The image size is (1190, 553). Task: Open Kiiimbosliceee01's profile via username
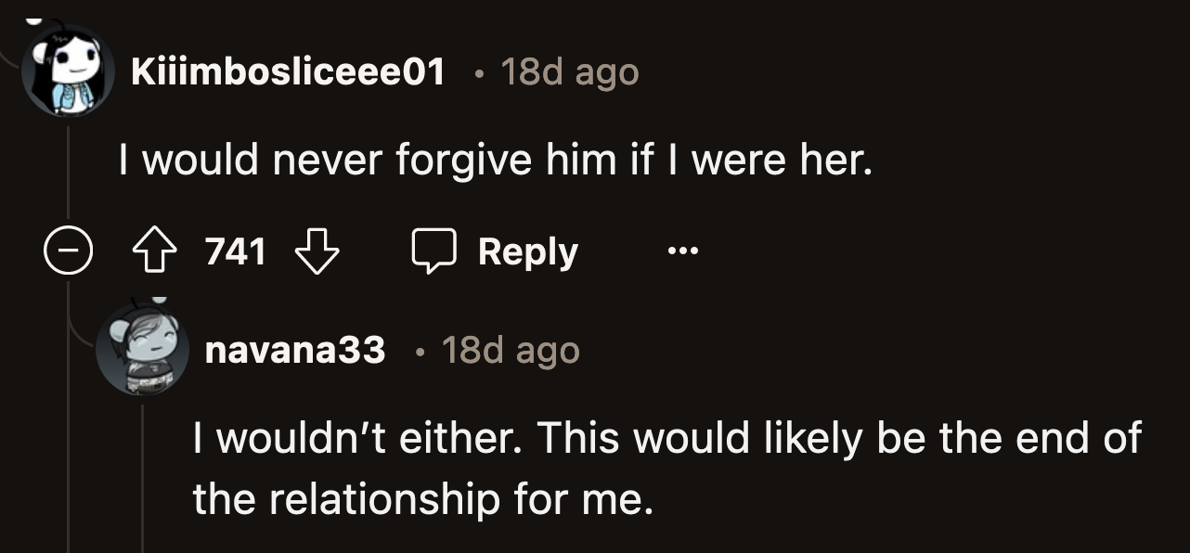click(289, 69)
